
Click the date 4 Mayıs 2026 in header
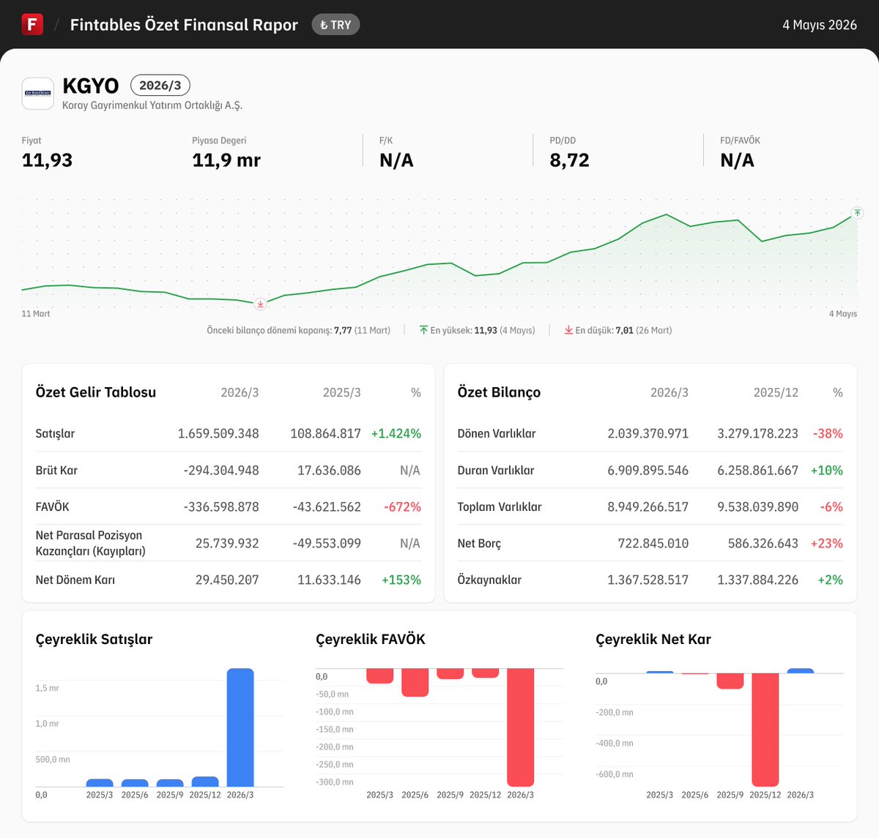pos(820,25)
